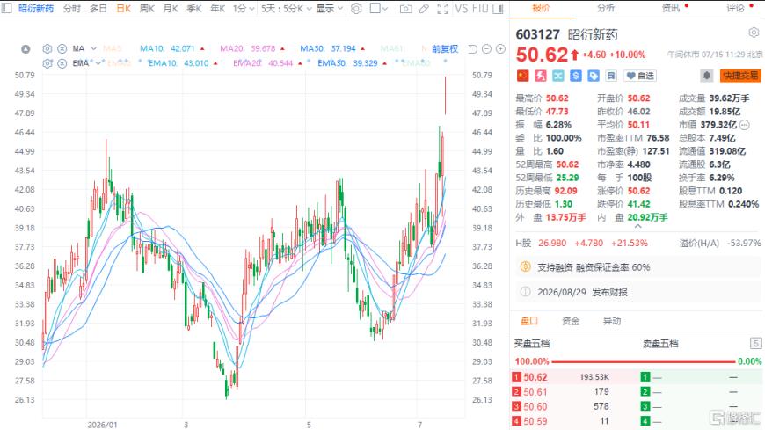Image resolution: width=765 pixels, height=430 pixels.
Task: Expand the 显示 display dropdown
Action: click(x=330, y=8)
